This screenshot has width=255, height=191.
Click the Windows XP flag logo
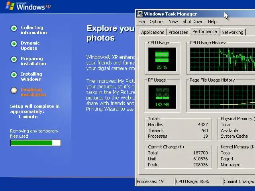[10, 6]
